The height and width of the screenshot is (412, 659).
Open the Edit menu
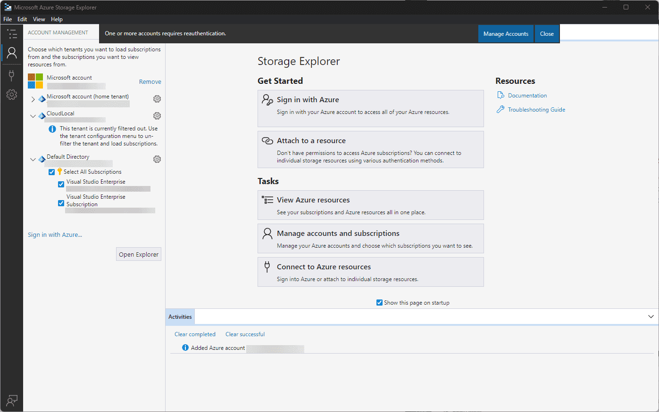[22, 19]
